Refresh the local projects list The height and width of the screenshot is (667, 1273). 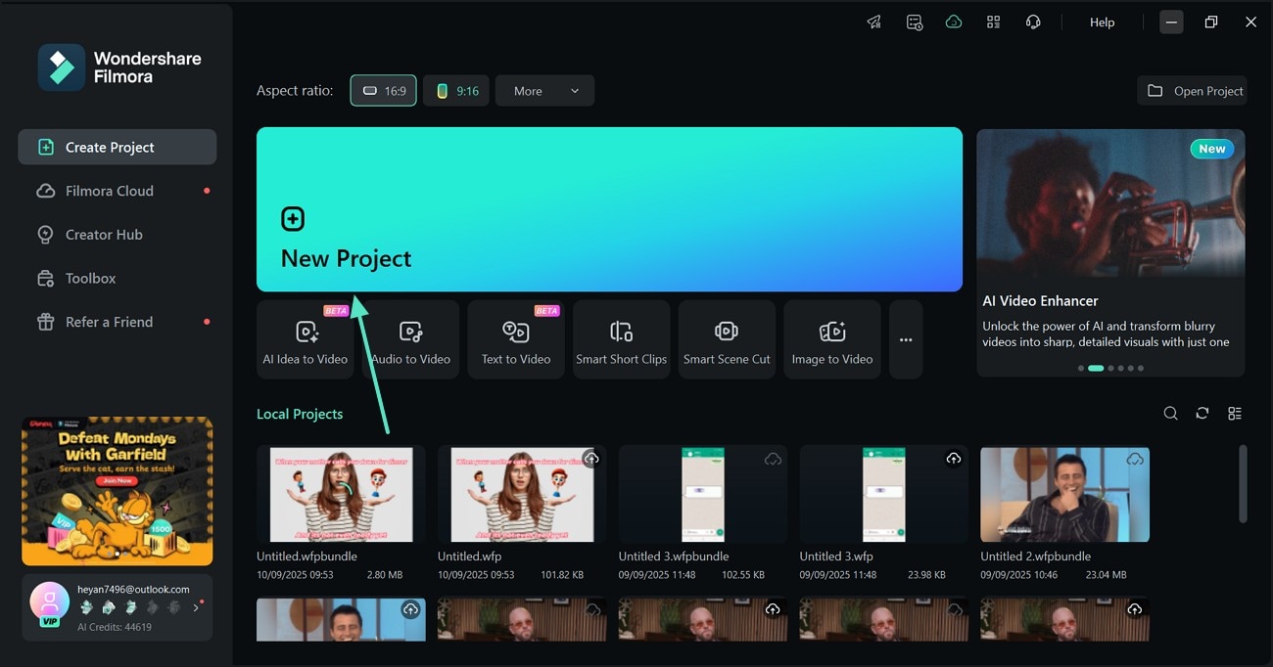coord(1202,414)
